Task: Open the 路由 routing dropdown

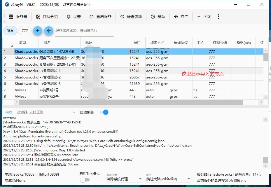Action: (x=188, y=179)
